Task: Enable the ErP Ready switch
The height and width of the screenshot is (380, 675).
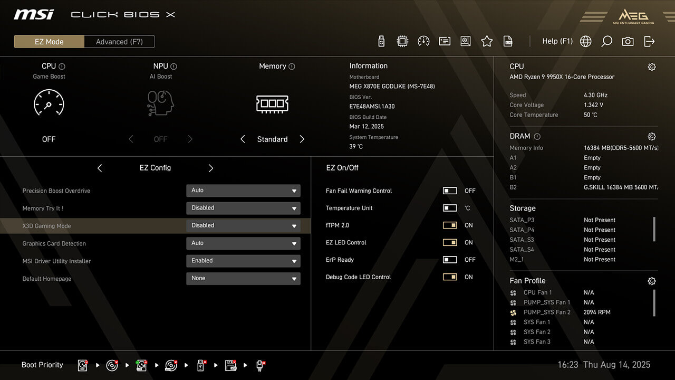Action: (x=450, y=260)
